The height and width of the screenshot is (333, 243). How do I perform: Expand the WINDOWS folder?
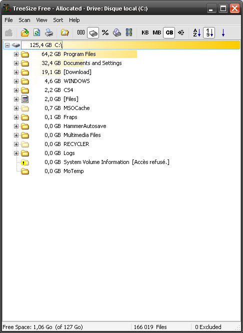(16, 81)
